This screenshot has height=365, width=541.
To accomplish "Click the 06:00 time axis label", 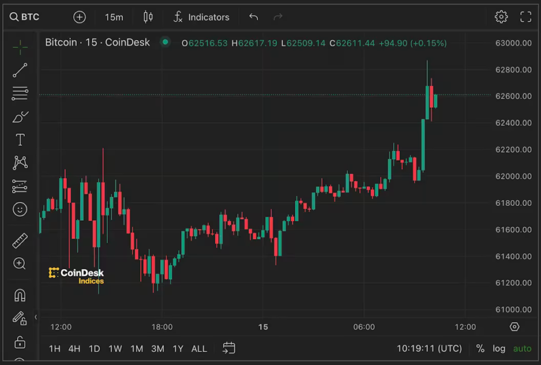I will coord(364,327).
